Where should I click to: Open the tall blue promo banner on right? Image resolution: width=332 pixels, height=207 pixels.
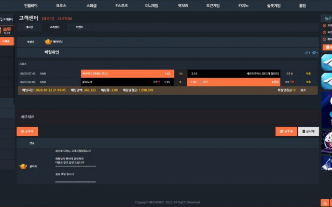(326, 110)
